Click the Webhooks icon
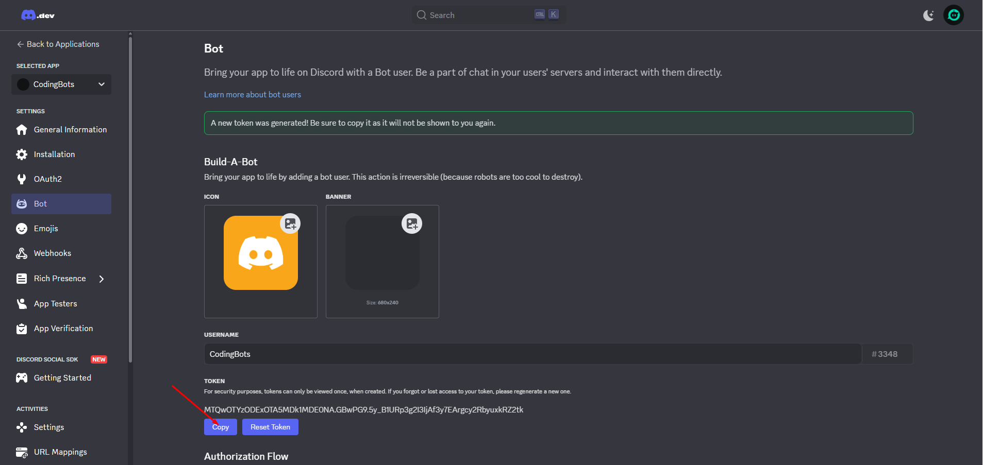The width and height of the screenshot is (983, 465). pos(22,253)
